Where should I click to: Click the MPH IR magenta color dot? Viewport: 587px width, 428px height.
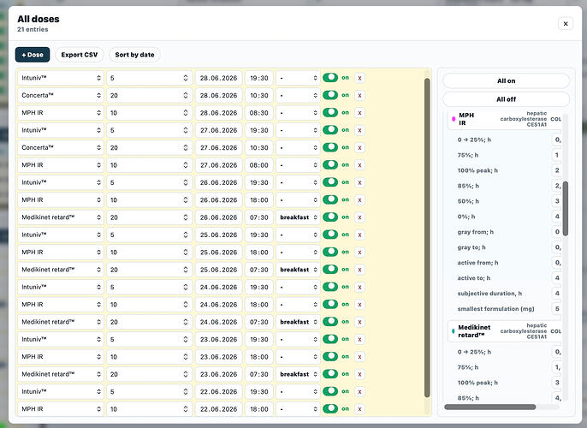[454, 119]
